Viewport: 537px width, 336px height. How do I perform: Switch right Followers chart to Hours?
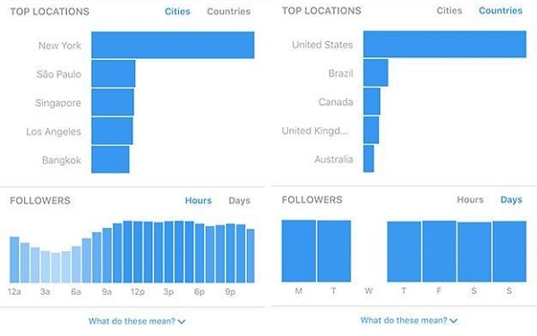(470, 199)
